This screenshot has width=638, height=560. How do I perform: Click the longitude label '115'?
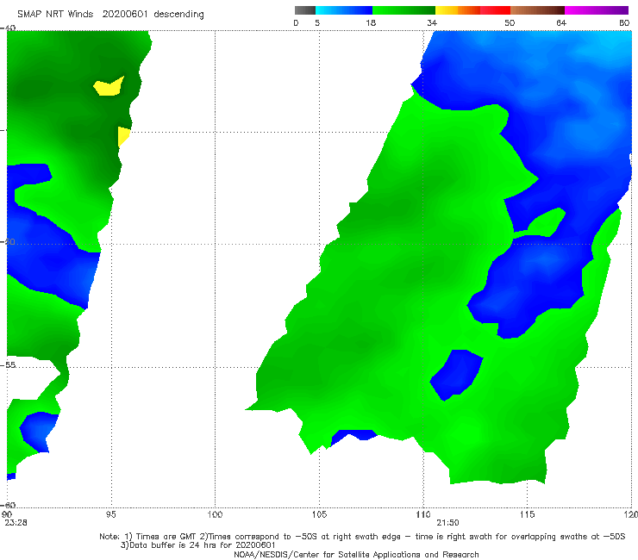tap(528, 514)
